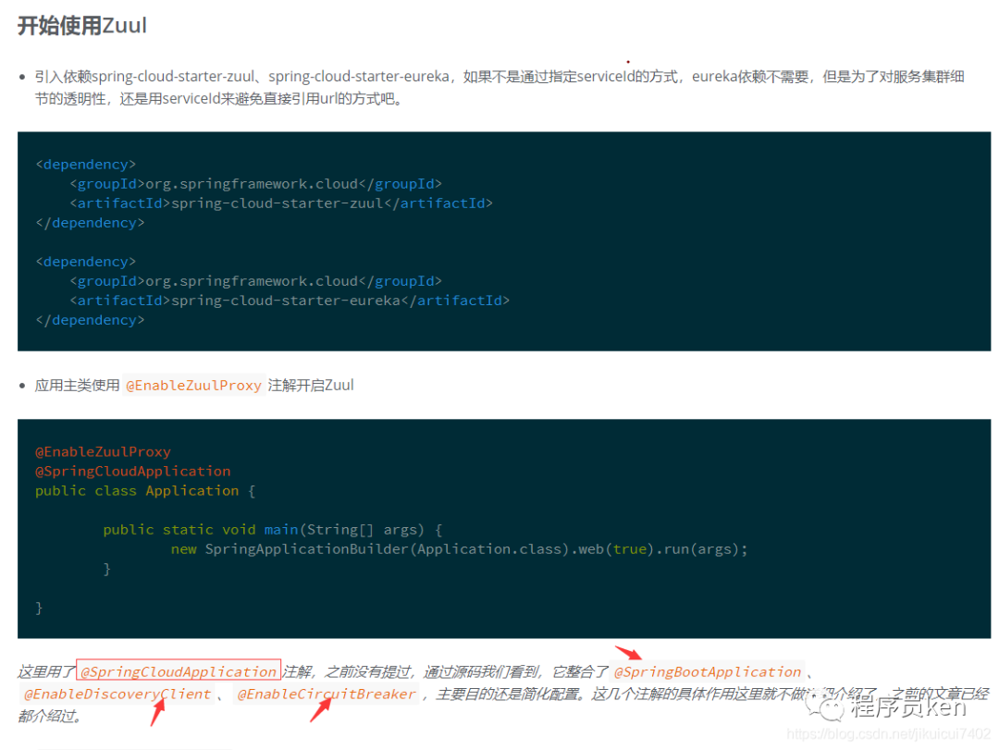
Task: Click the @EnableDiscoveryClient inline code
Action: pos(117,694)
